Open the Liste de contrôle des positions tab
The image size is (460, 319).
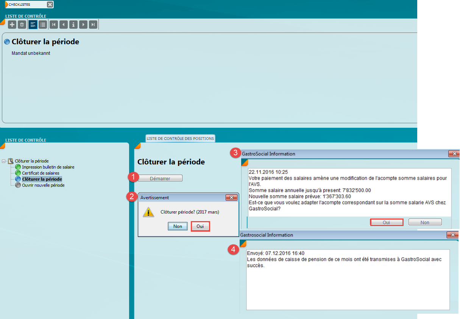click(180, 138)
